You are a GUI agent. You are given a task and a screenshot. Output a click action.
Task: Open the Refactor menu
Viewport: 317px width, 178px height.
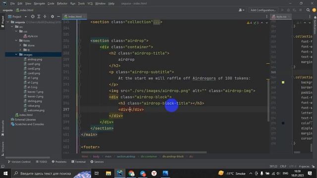pyautogui.click(x=62, y=3)
